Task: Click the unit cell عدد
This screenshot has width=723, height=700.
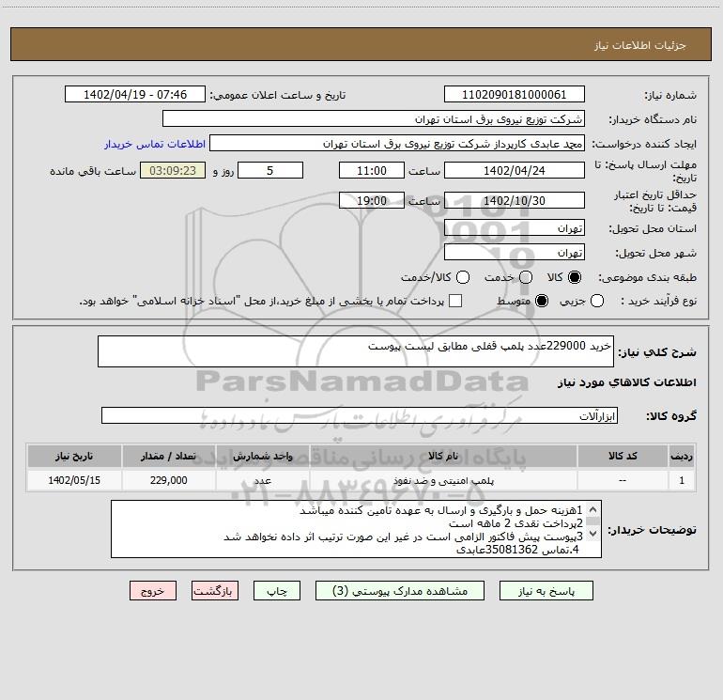Action: (262, 480)
